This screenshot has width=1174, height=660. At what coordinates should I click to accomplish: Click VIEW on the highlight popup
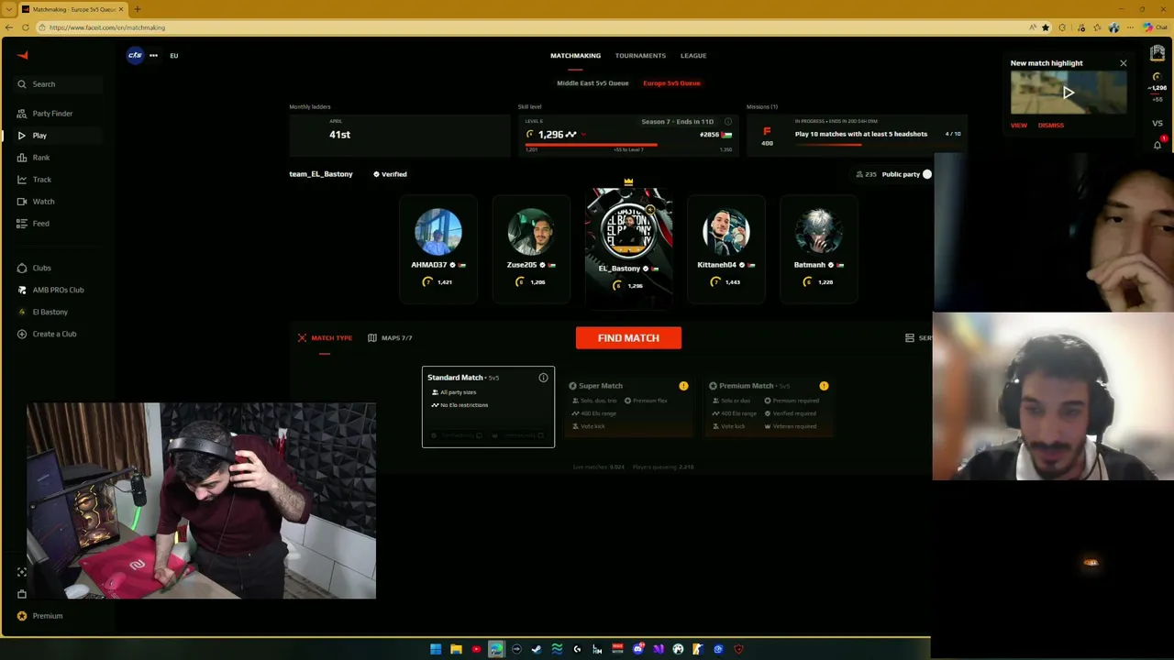tap(1019, 126)
